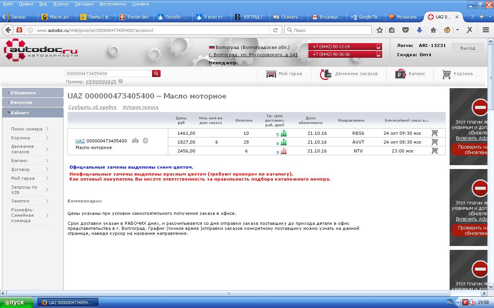Click the RL language indicator in the tray
Screen dimensions: 494x308
pyautogui.click(x=450, y=302)
